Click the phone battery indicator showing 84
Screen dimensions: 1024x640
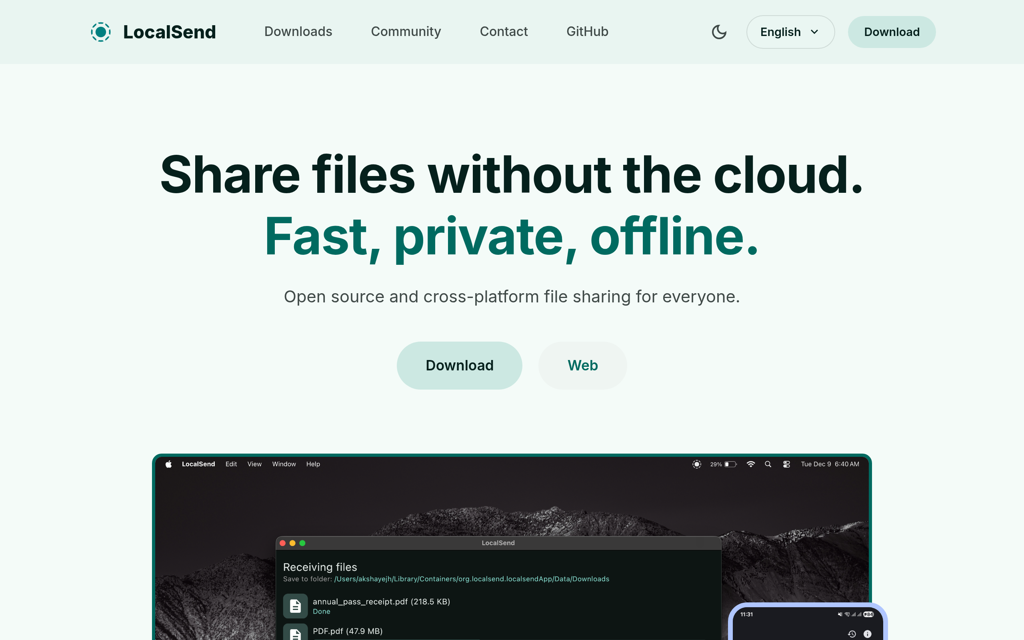pos(868,614)
